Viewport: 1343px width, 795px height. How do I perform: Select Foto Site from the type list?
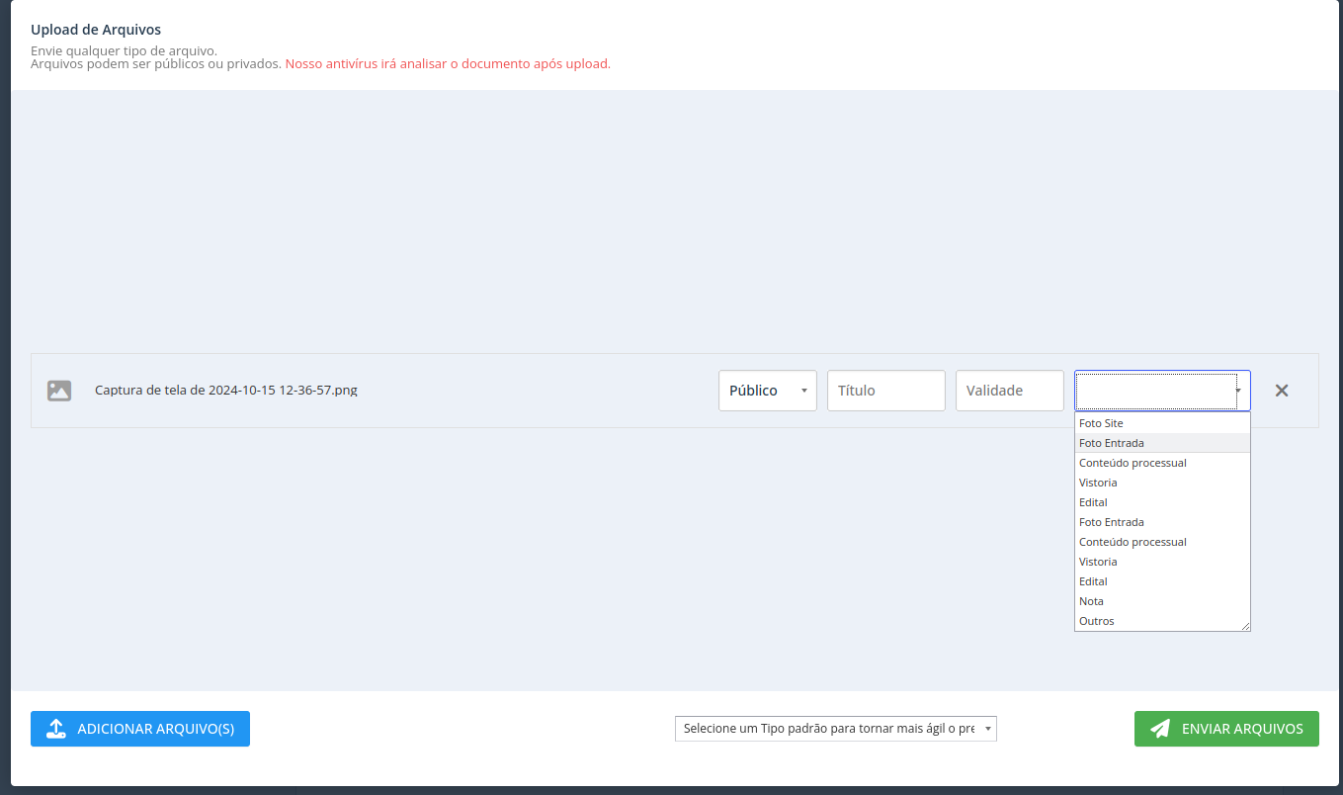(x=1101, y=423)
